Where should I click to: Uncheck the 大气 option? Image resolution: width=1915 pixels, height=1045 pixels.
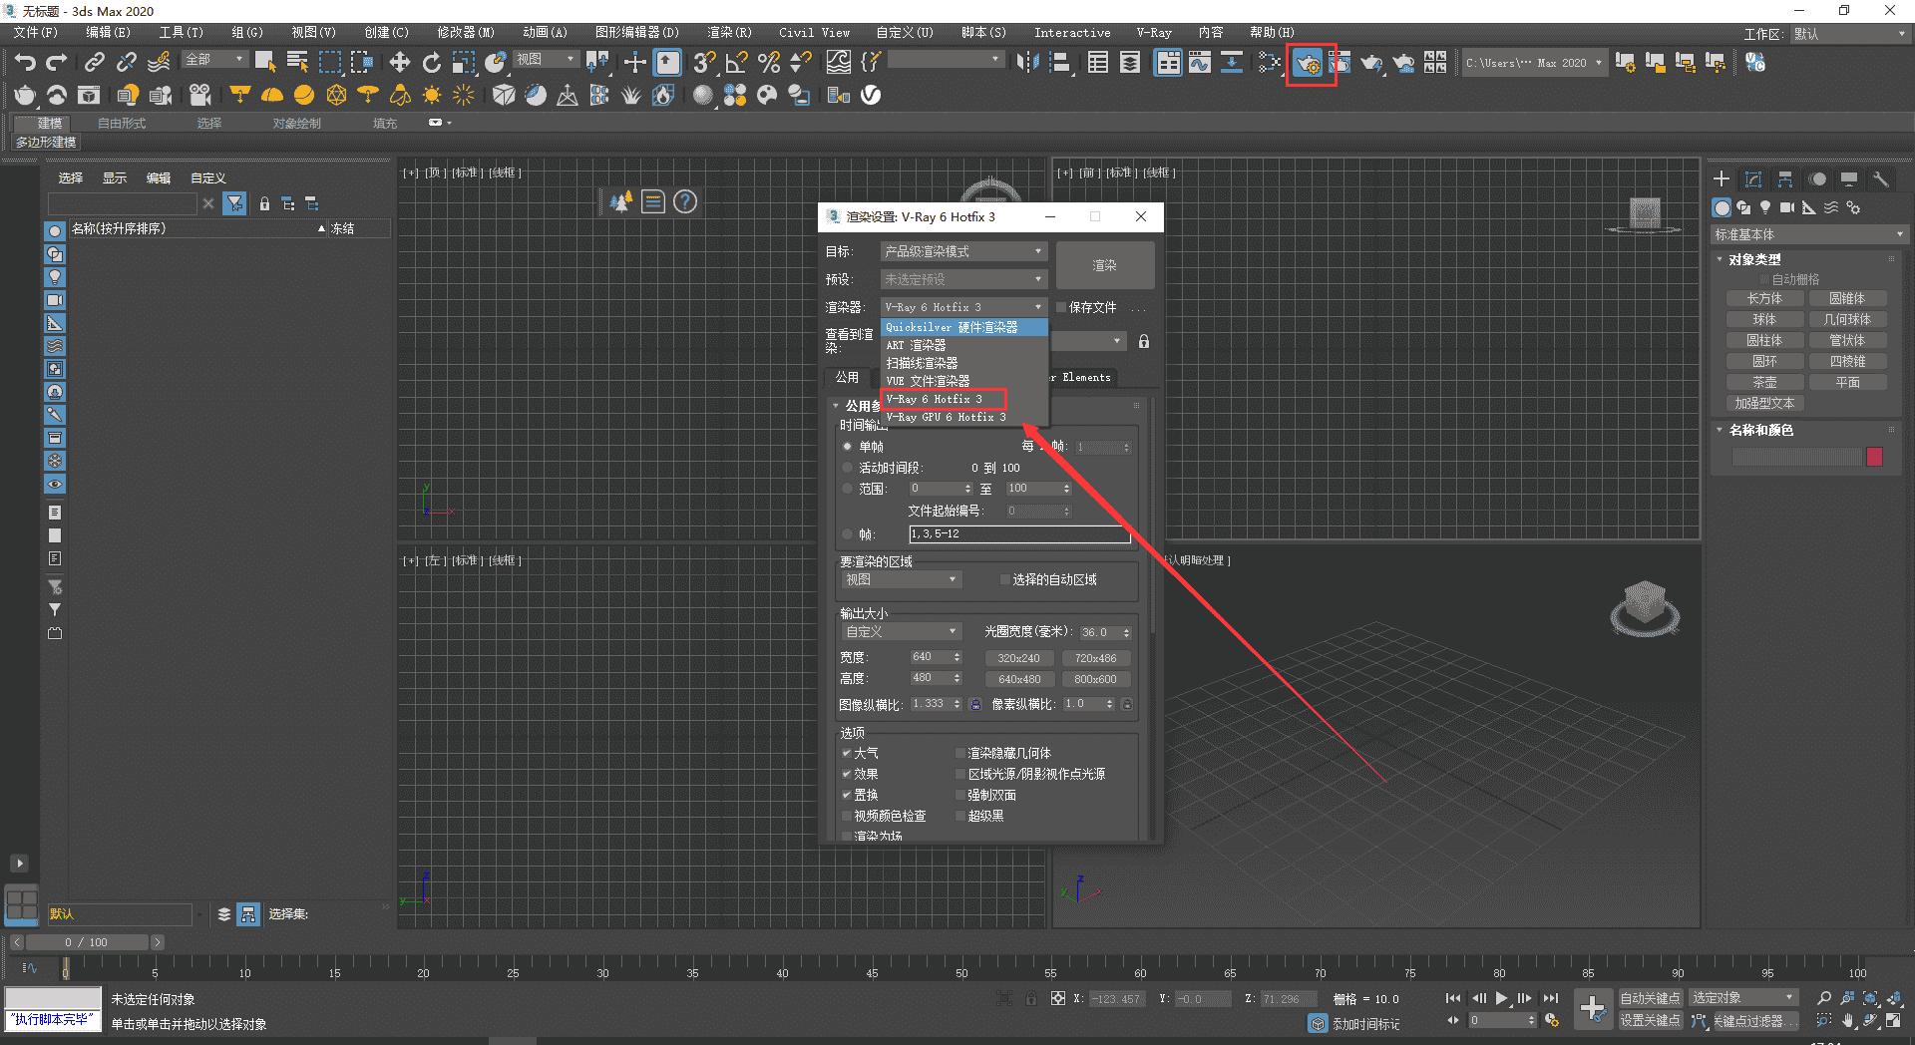(847, 753)
